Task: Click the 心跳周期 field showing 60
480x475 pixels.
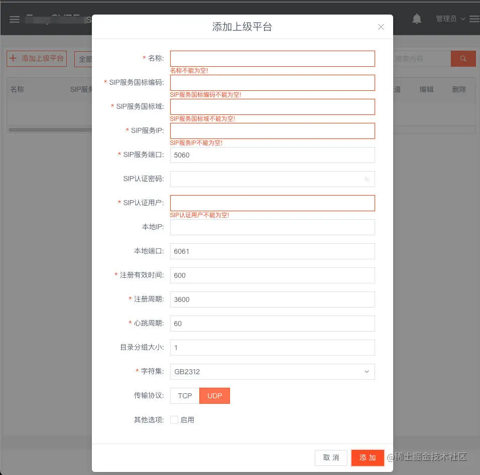Action: point(273,324)
